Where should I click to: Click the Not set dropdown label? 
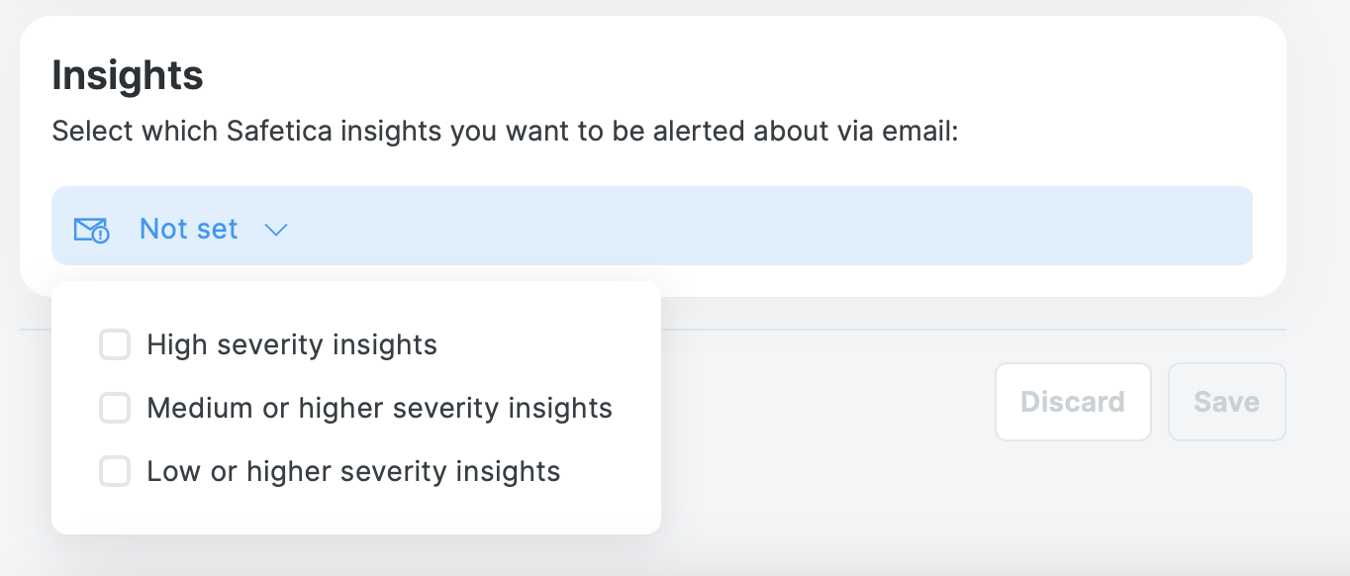pyautogui.click(x=189, y=229)
